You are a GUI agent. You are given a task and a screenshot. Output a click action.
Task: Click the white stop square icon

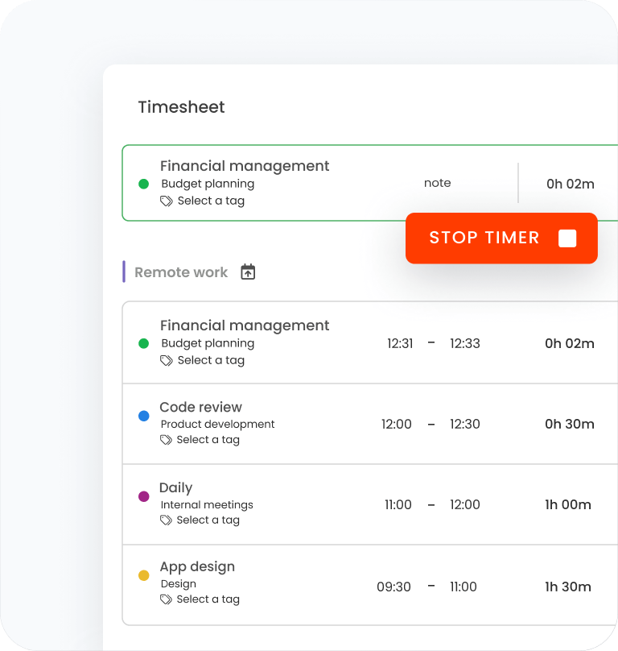click(x=567, y=238)
